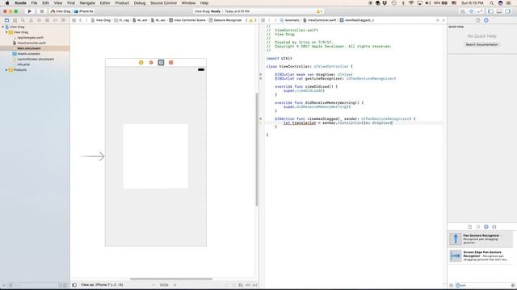Toggle the Utilities panel visibility
The width and height of the screenshot is (517, 290).
click(x=508, y=11)
